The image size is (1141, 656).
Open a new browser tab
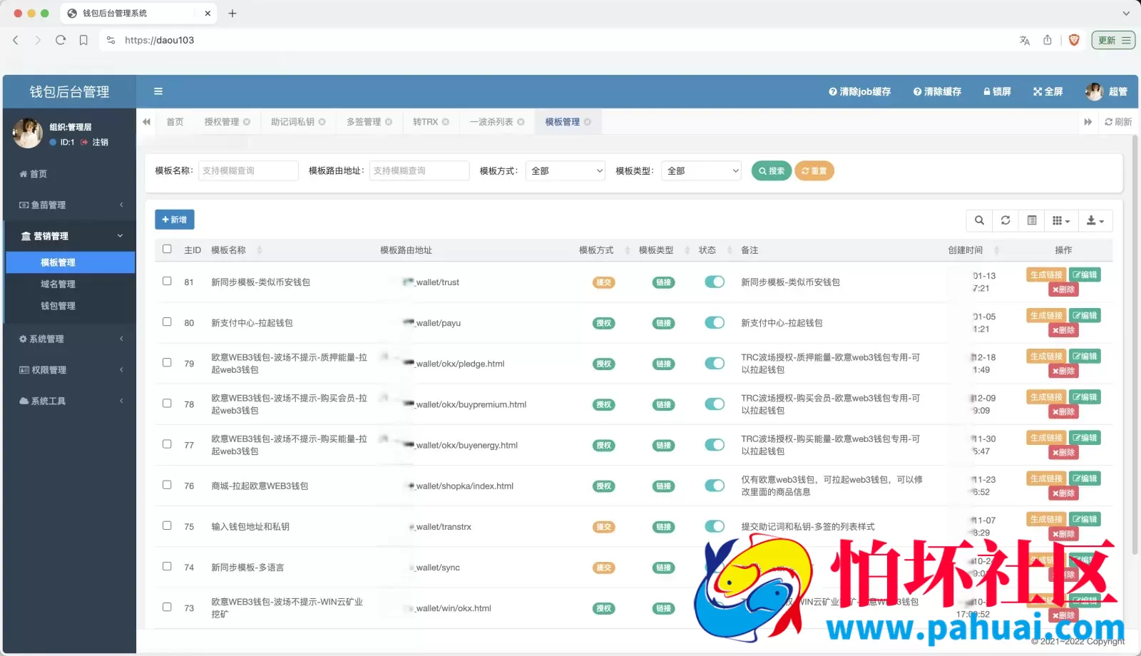(232, 13)
